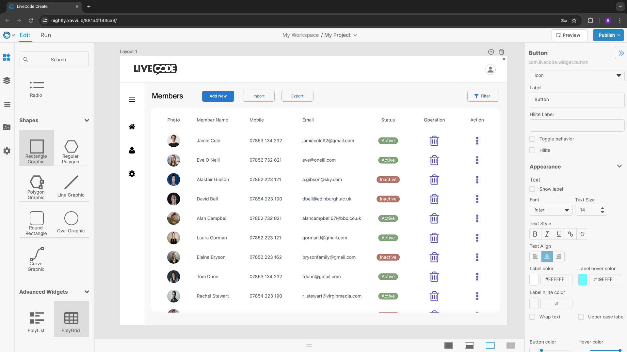The image size is (627, 352).
Task: Choose the PolyList advanced widget
Action: [36, 322]
